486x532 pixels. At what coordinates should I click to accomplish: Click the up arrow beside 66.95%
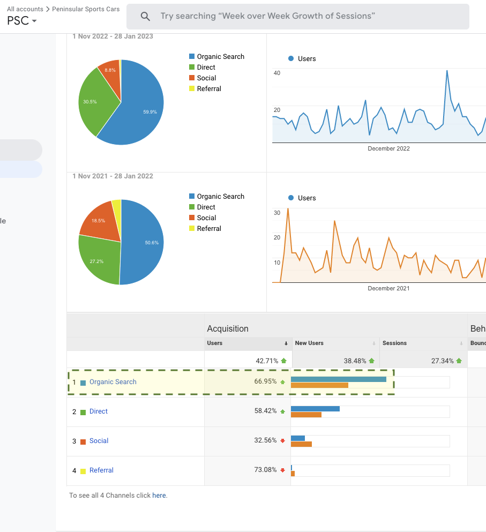coord(283,382)
